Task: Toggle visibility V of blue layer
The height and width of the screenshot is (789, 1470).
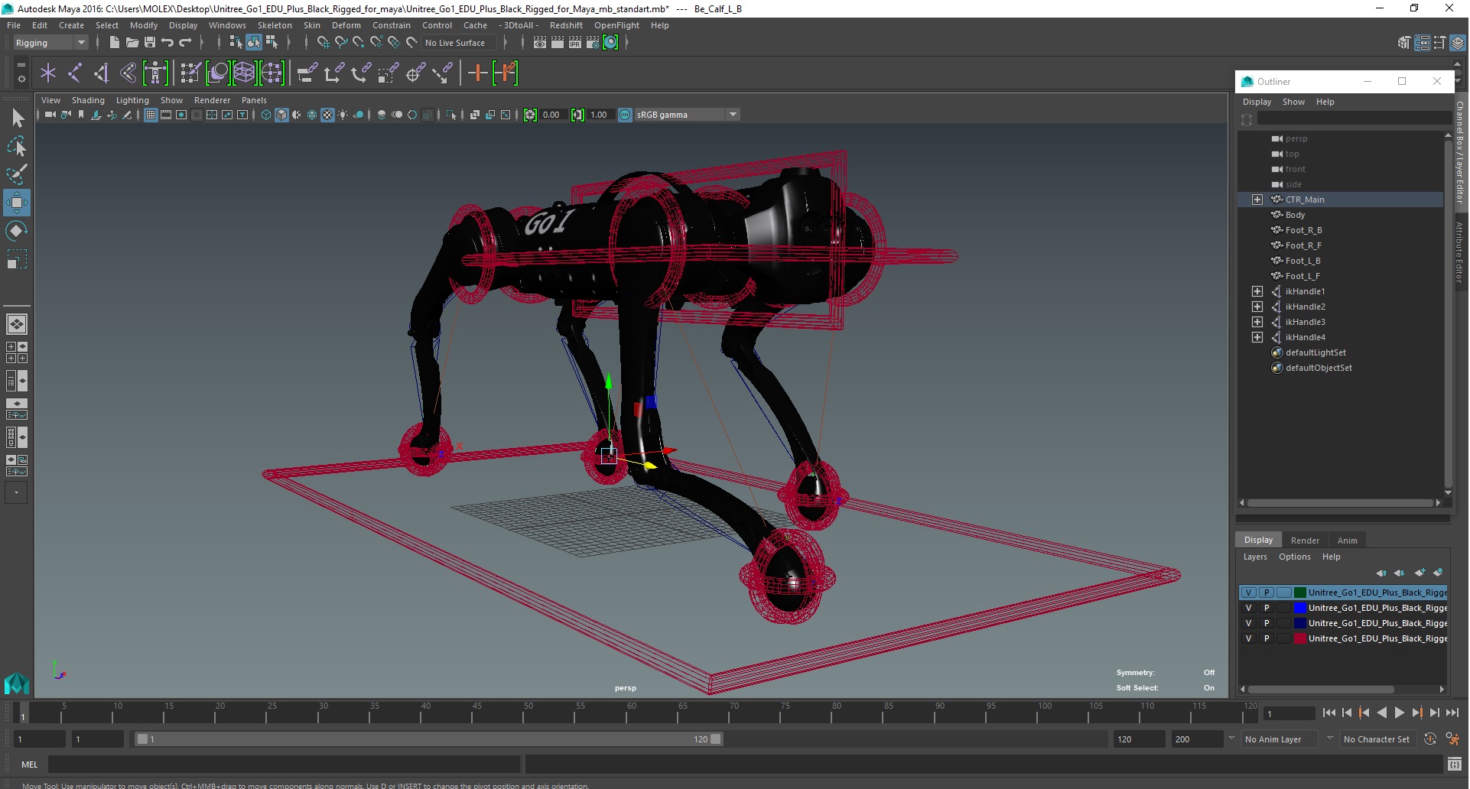Action: [x=1248, y=608]
